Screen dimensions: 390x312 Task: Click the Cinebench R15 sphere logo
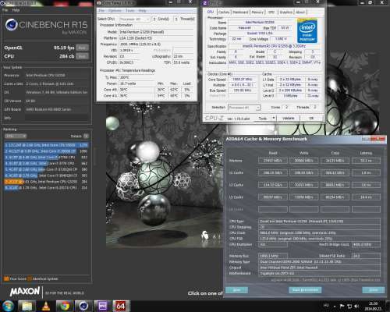click(x=12, y=25)
